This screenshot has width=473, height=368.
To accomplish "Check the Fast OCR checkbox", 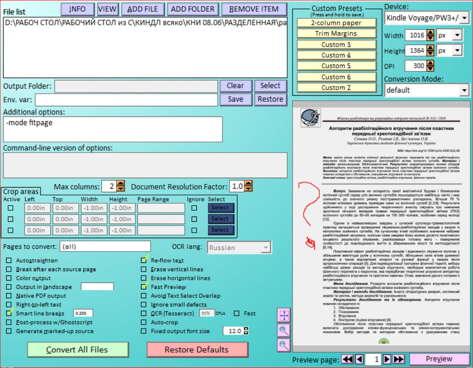I will [237, 313].
